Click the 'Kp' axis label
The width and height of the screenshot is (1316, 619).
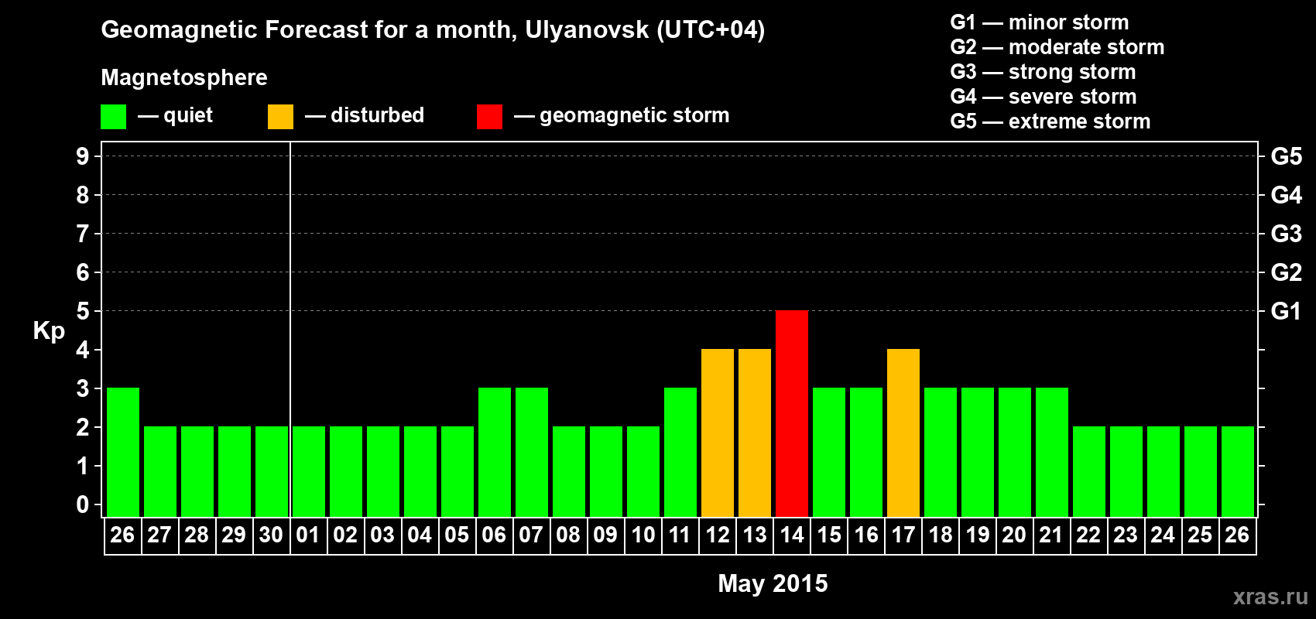49,331
